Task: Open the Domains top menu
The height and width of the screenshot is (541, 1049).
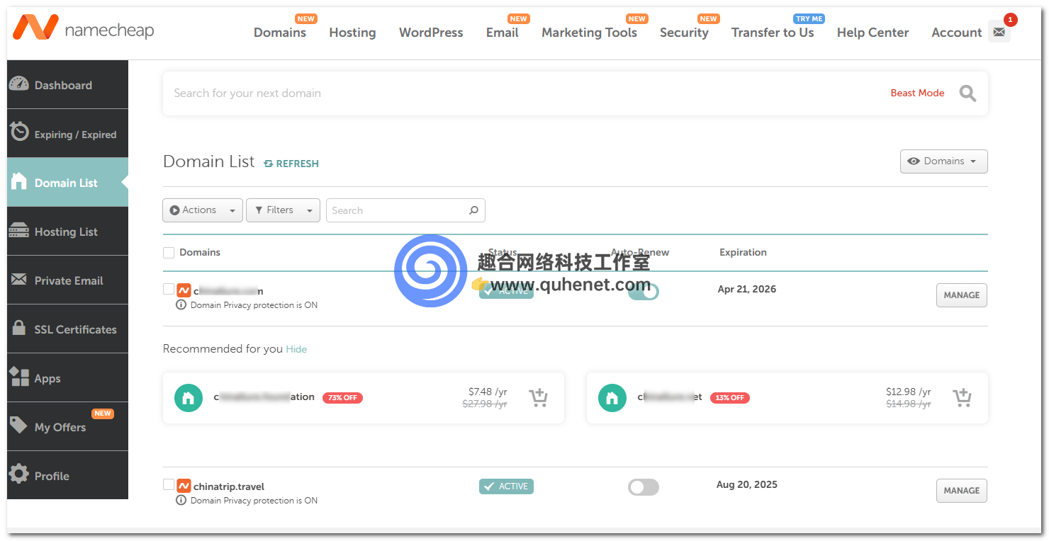Action: pyautogui.click(x=280, y=33)
